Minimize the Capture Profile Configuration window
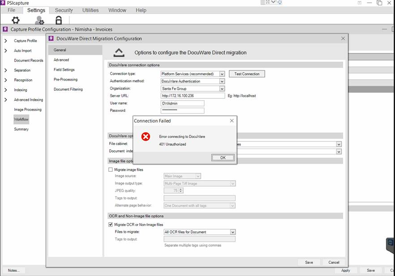This screenshot has width=395, height=276. (384, 29)
